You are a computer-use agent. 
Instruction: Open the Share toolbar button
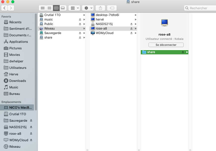click(x=100, y=8)
